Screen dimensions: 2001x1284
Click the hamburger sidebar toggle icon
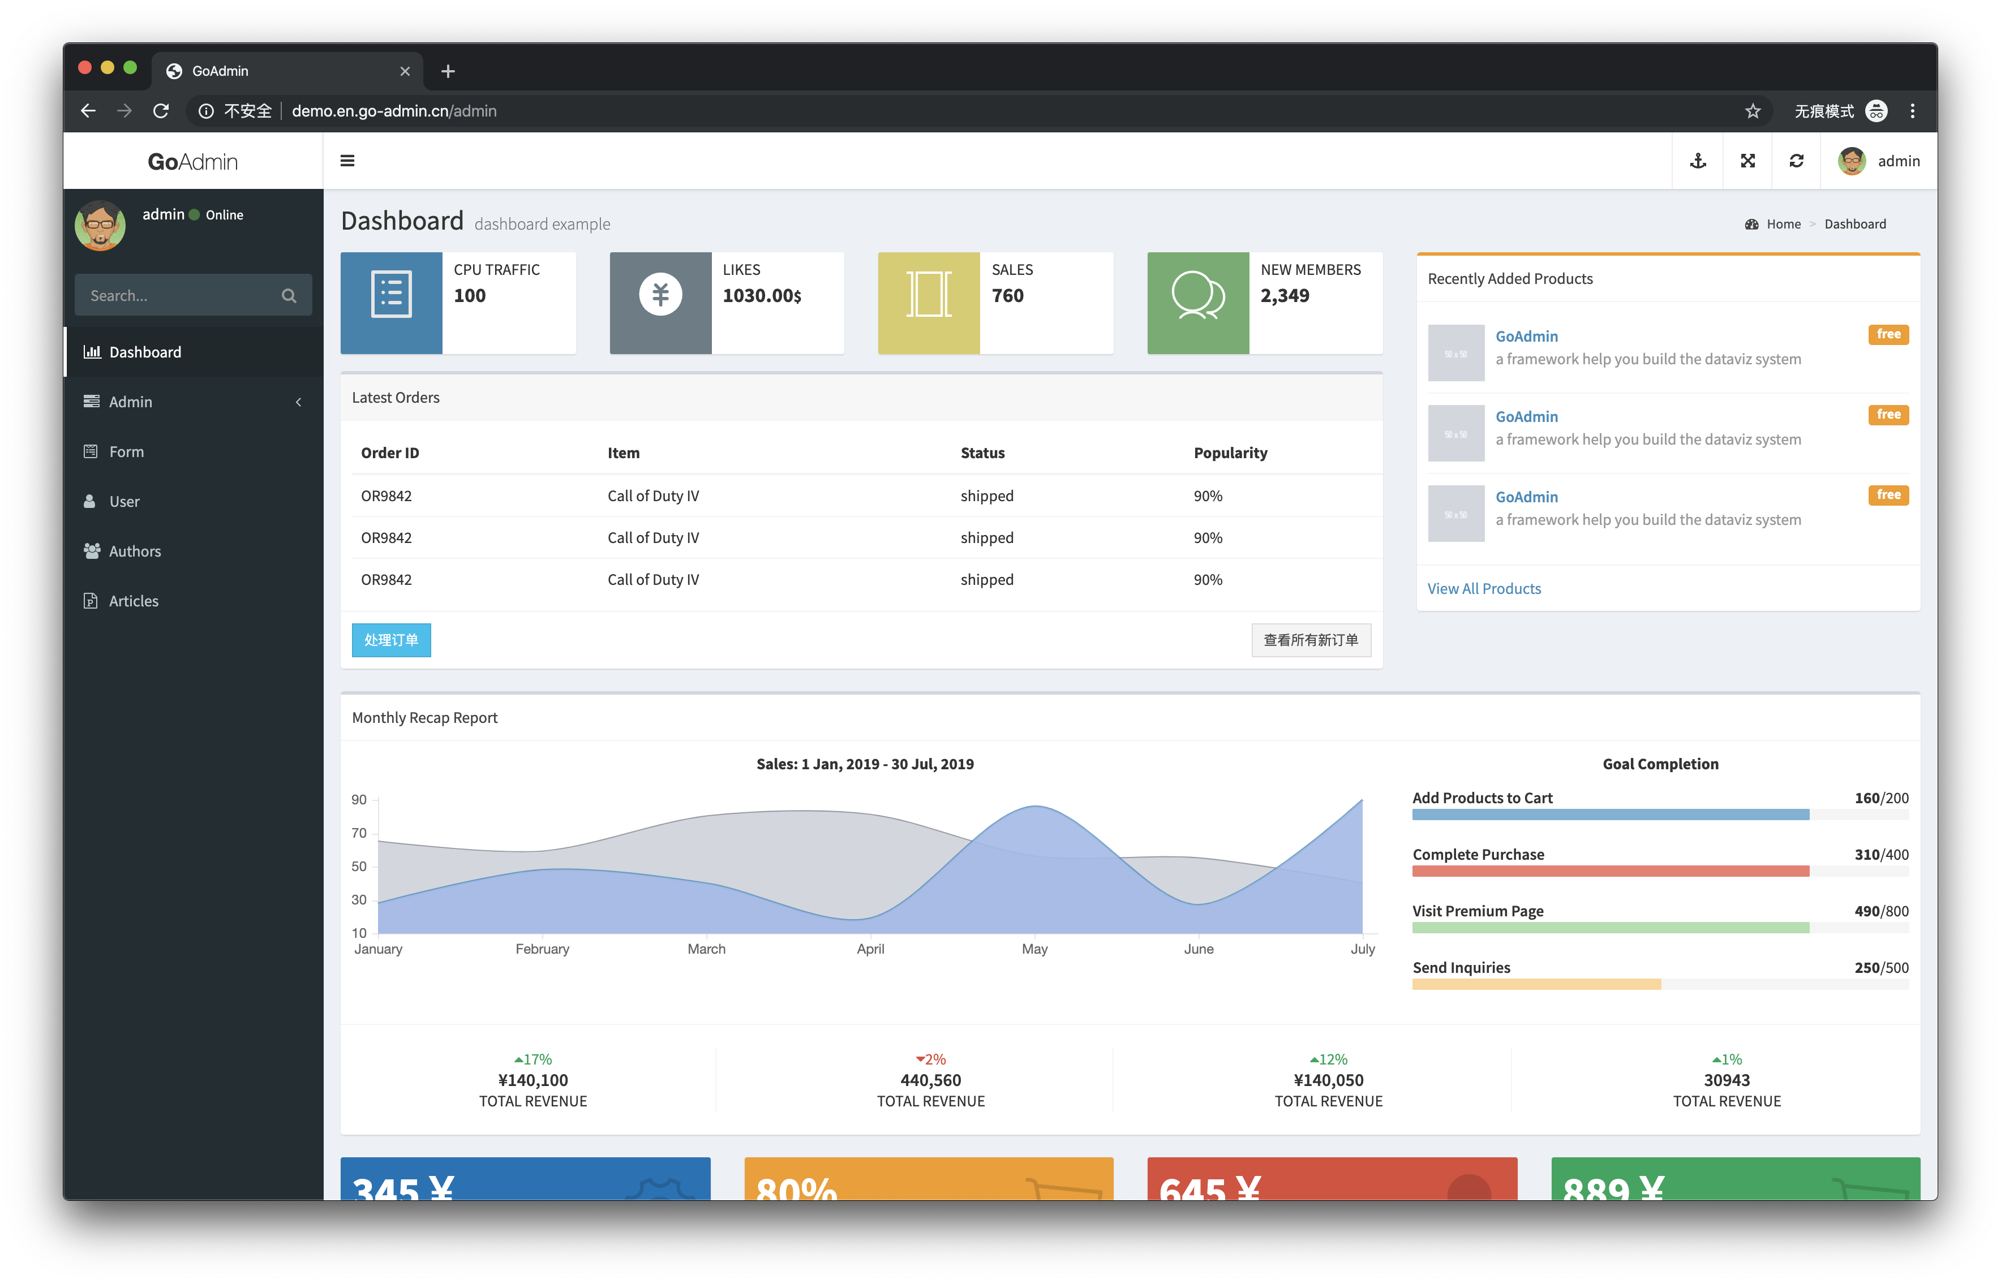(347, 161)
